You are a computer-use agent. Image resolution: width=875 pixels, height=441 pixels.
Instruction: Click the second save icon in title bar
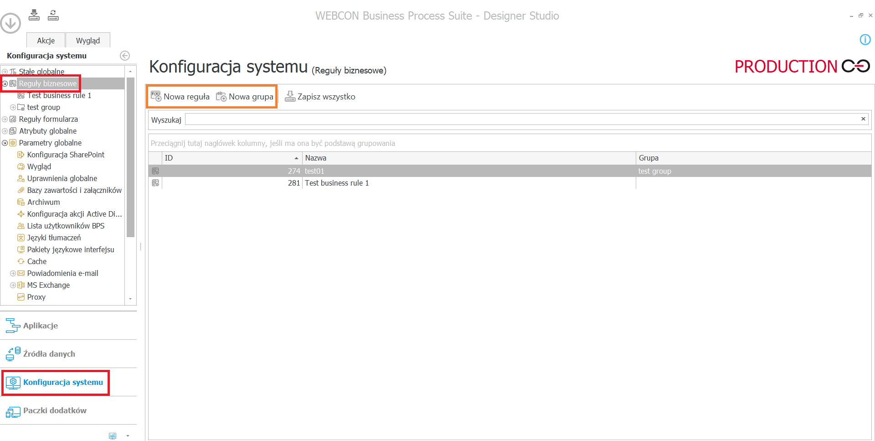click(53, 15)
